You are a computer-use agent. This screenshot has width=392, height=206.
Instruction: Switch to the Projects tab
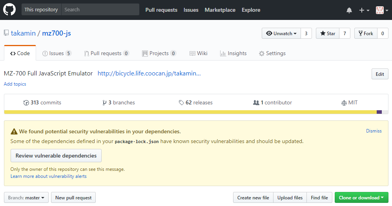(x=159, y=53)
